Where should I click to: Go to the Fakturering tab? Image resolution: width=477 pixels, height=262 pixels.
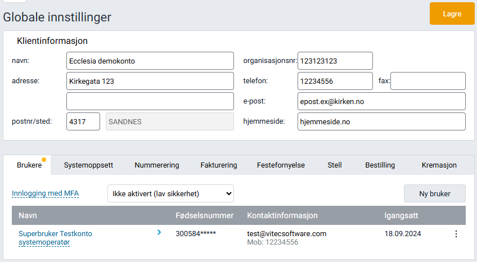[x=219, y=165]
